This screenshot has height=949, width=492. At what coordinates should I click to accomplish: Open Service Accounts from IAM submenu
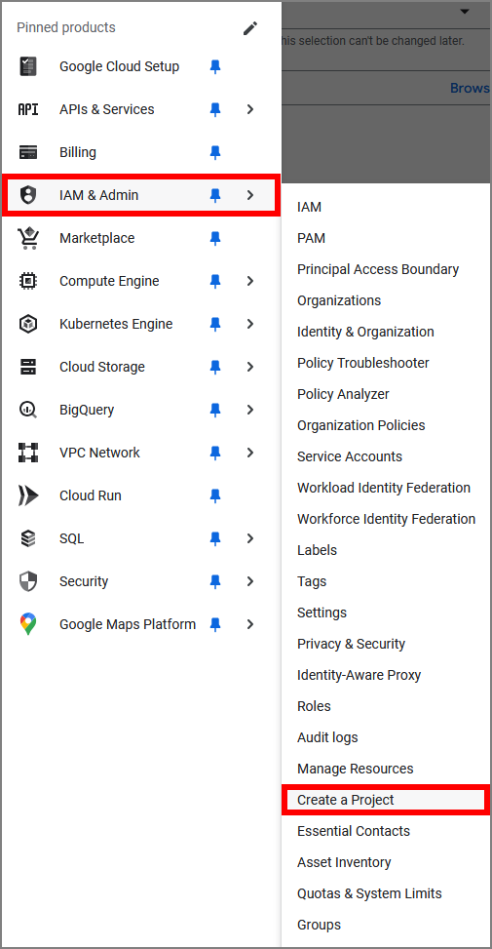[x=350, y=456]
